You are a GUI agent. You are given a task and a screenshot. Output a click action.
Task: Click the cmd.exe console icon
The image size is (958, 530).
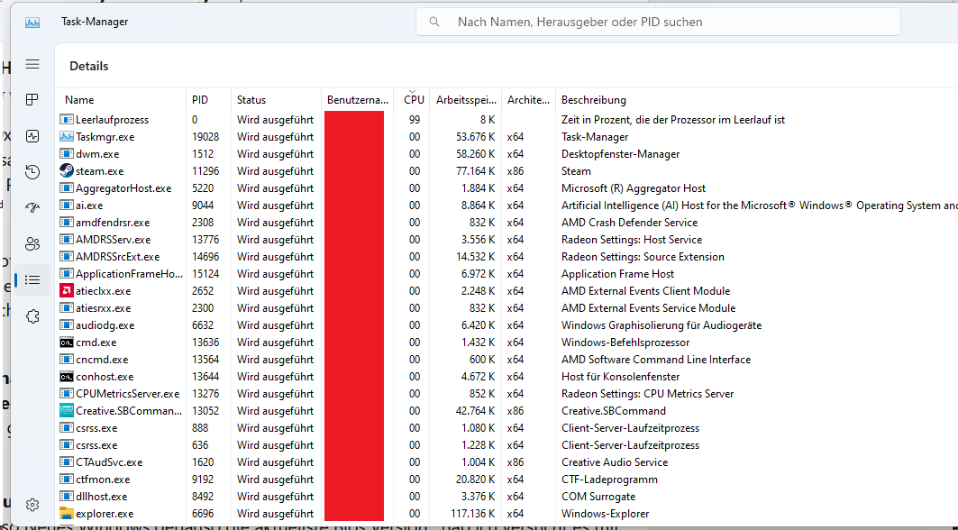67,343
